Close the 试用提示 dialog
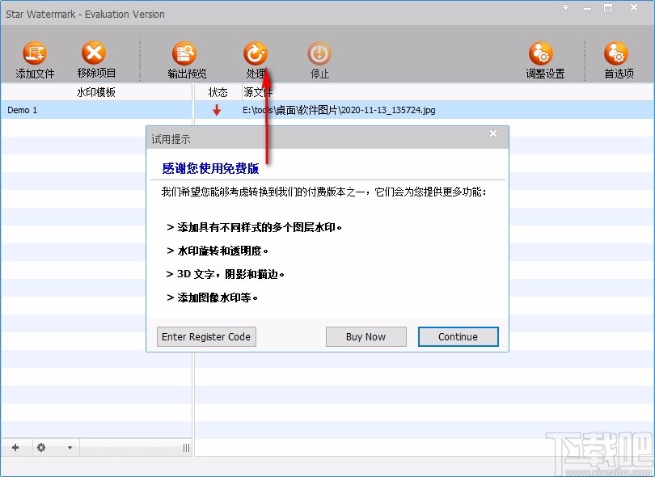The image size is (655, 477). tap(493, 133)
